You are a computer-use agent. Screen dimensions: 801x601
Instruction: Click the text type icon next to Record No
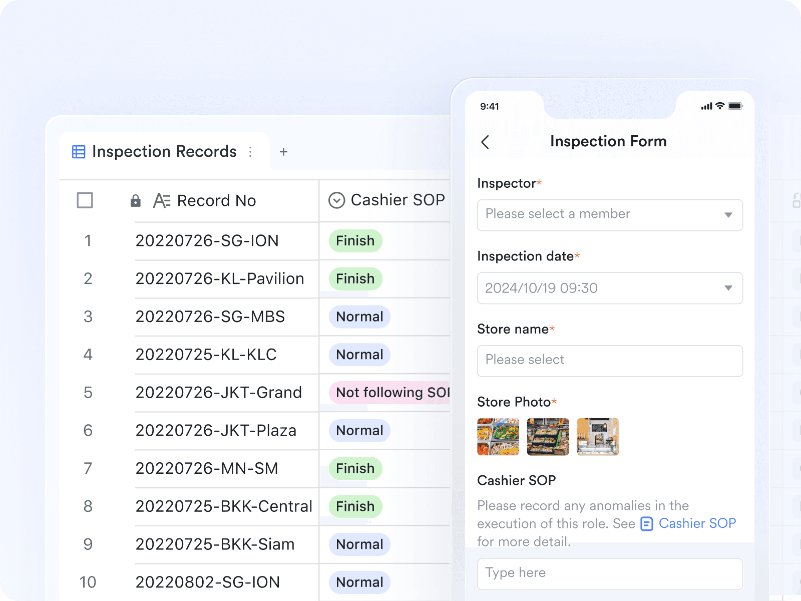[162, 201]
